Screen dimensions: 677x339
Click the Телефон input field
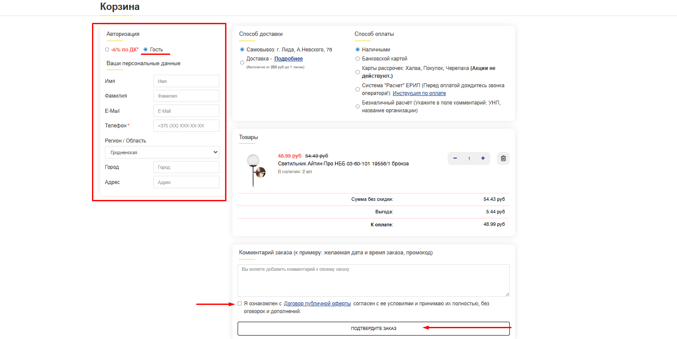click(186, 126)
